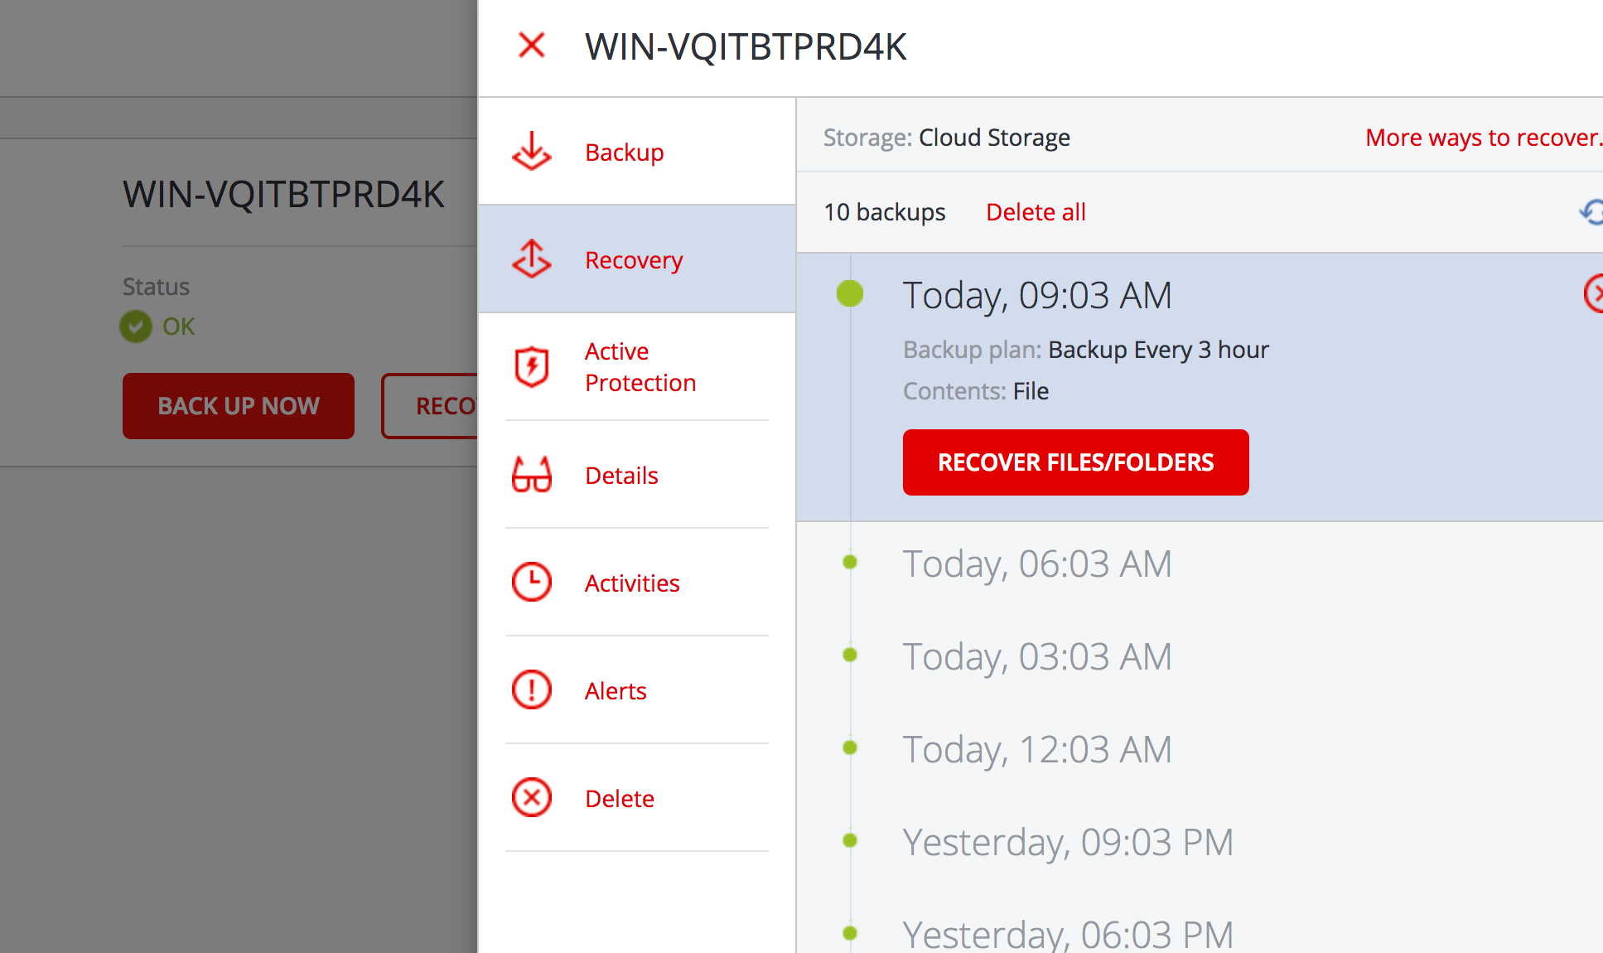Viewport: 1603px width, 953px height.
Task: Click the refresh backups icon
Action: point(1591,212)
